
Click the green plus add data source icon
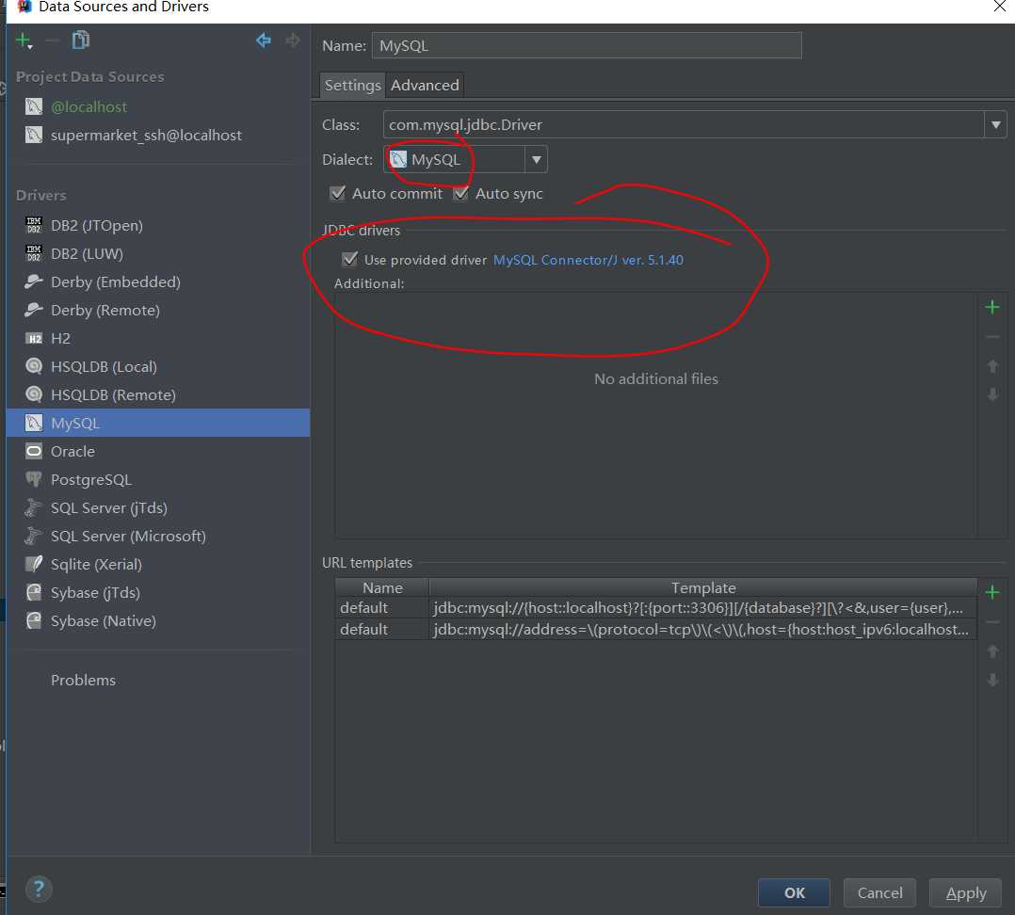[24, 40]
